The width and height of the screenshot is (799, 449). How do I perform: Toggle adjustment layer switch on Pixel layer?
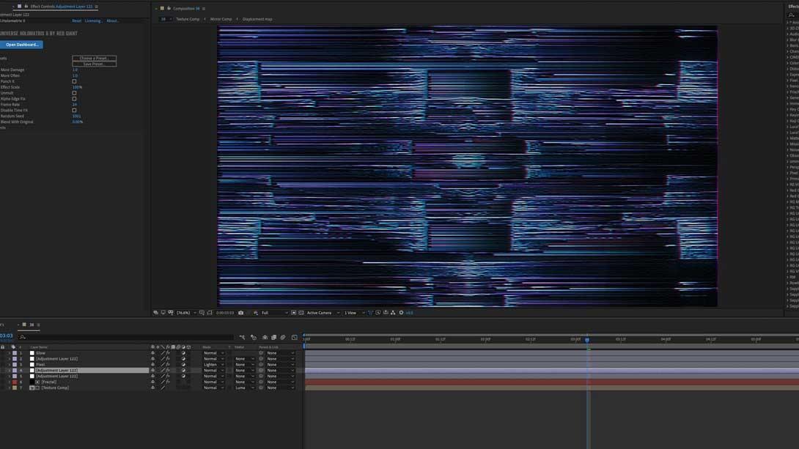(183, 365)
